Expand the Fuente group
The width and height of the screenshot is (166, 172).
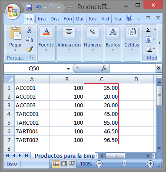pos(46,43)
